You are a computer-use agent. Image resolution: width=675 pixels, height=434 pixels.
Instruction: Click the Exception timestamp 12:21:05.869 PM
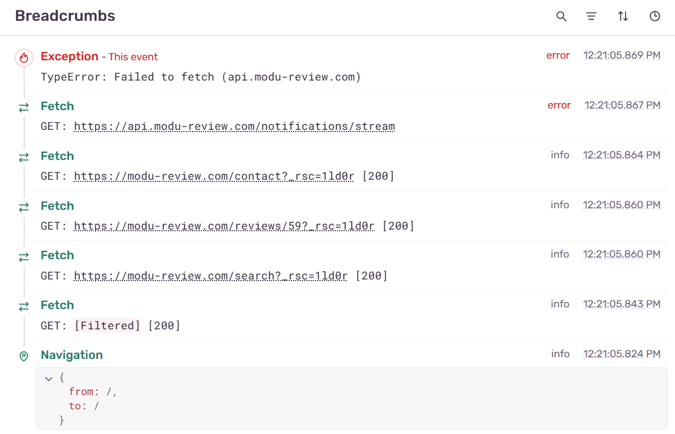pos(621,55)
